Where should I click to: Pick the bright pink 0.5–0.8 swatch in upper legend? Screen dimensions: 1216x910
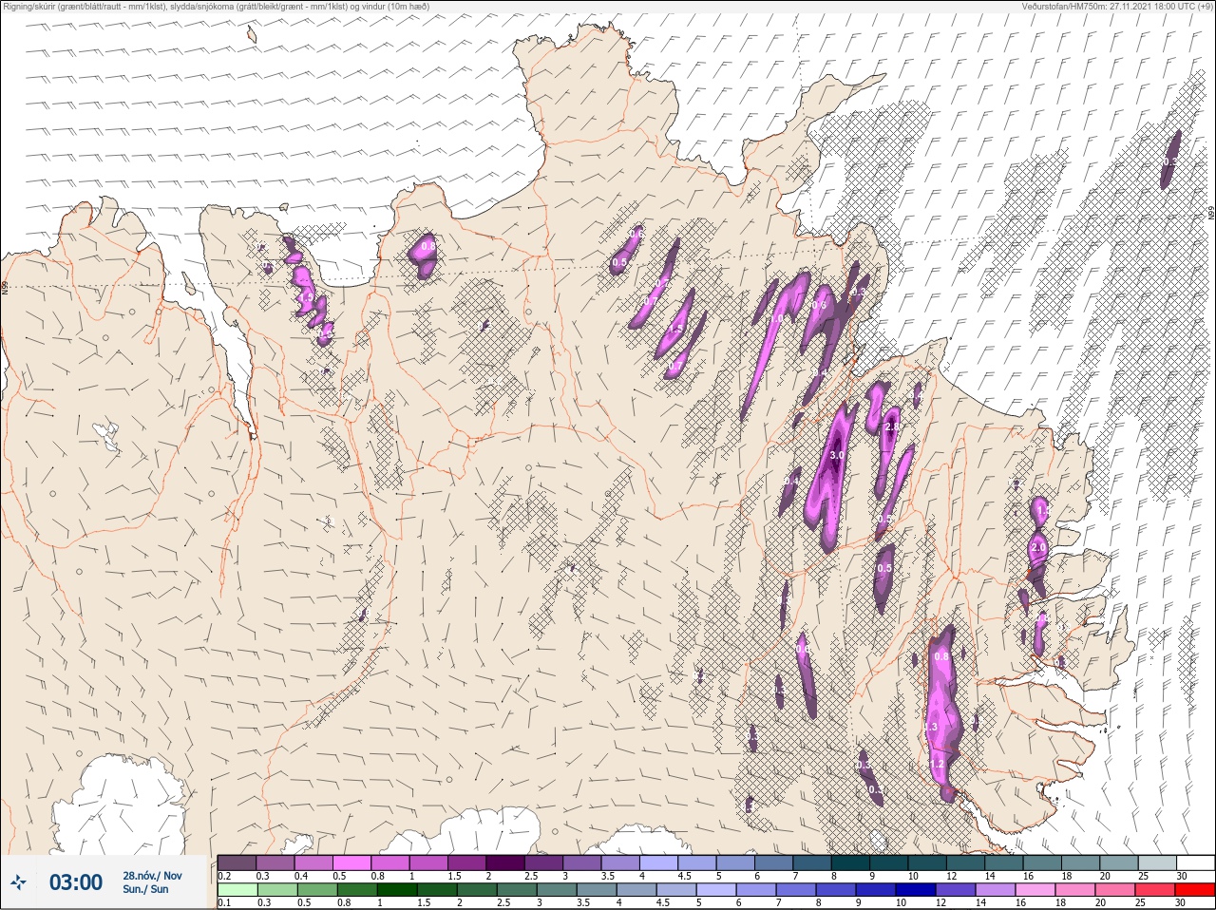[352, 863]
